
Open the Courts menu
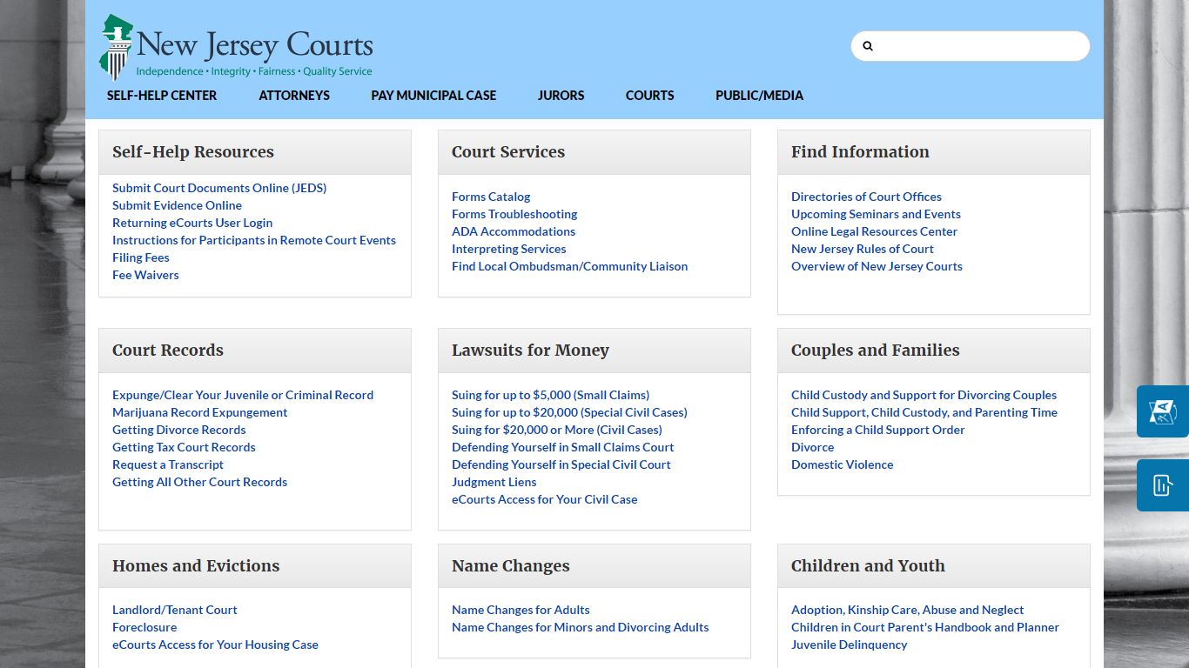tap(649, 96)
